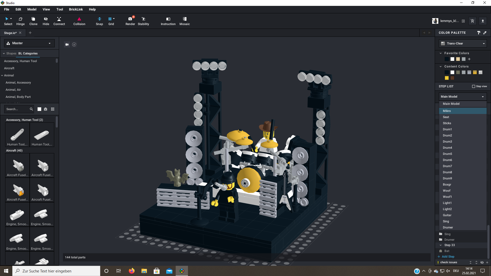Open the Instruction maker
The image size is (491, 276).
pyautogui.click(x=168, y=21)
